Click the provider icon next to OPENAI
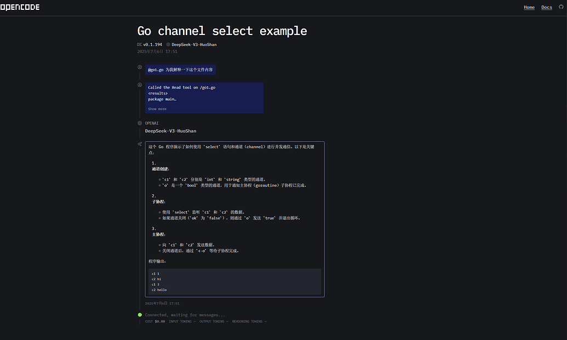This screenshot has width=567, height=340. click(x=140, y=123)
